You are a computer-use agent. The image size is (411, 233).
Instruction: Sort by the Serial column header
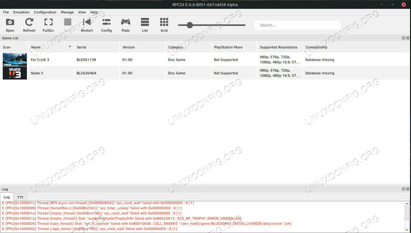pos(97,47)
